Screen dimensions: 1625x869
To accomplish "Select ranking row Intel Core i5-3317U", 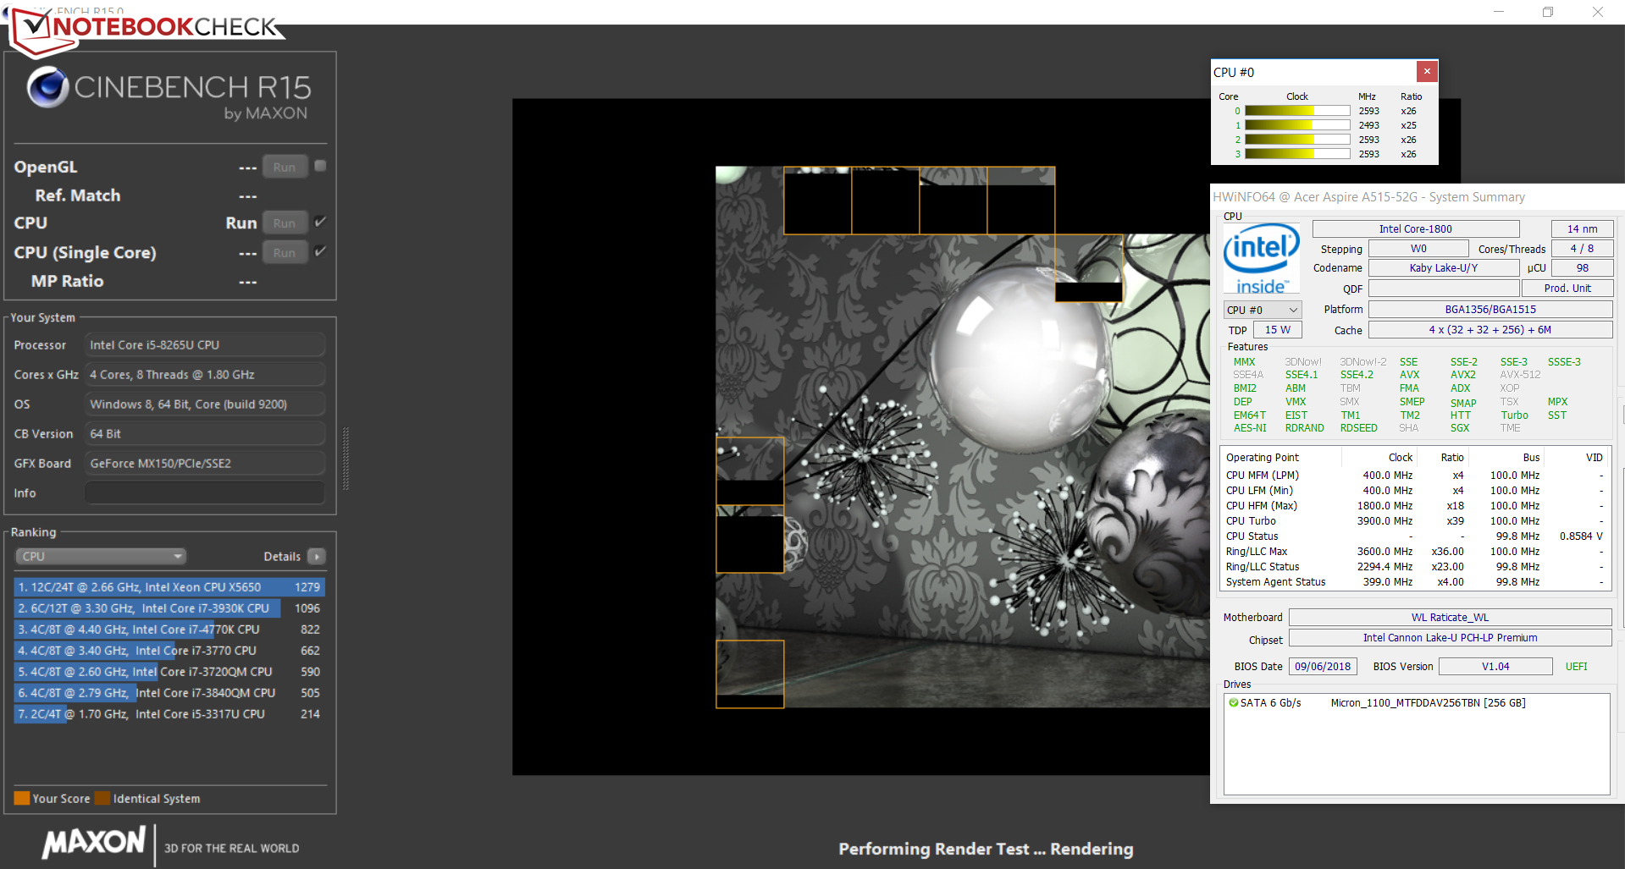I will coord(169,714).
